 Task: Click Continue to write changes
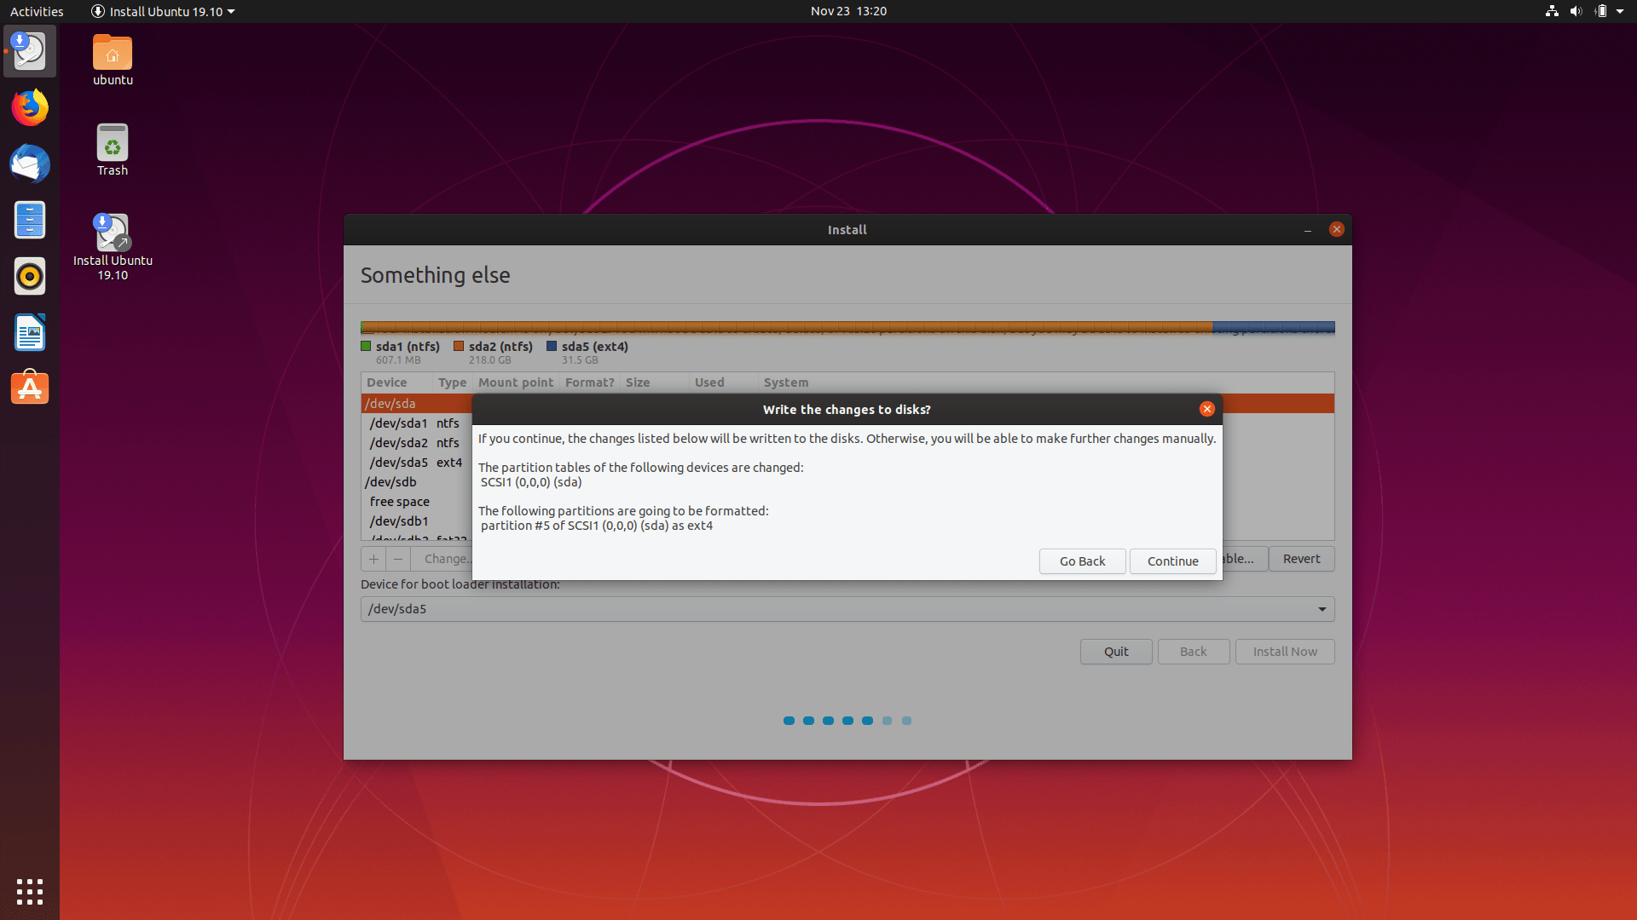coord(1172,561)
